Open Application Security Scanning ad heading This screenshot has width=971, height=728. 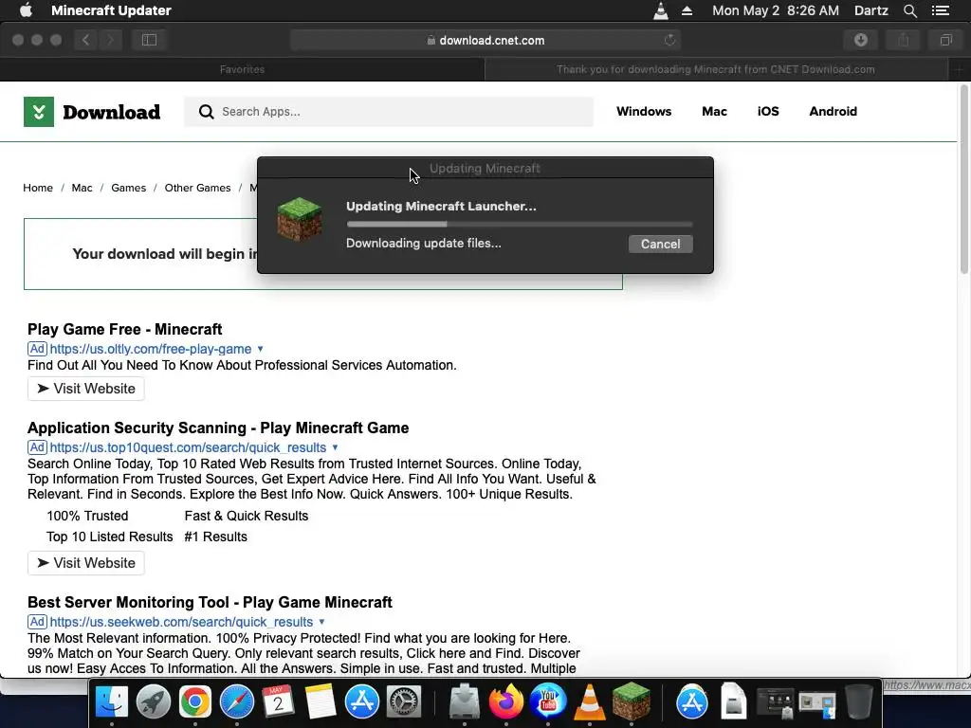coord(218,428)
